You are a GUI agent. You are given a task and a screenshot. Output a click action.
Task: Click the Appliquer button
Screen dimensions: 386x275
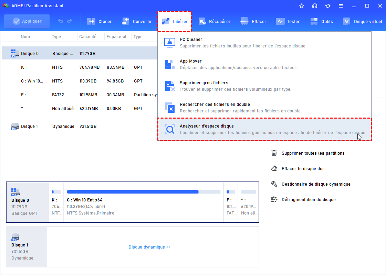(27, 21)
